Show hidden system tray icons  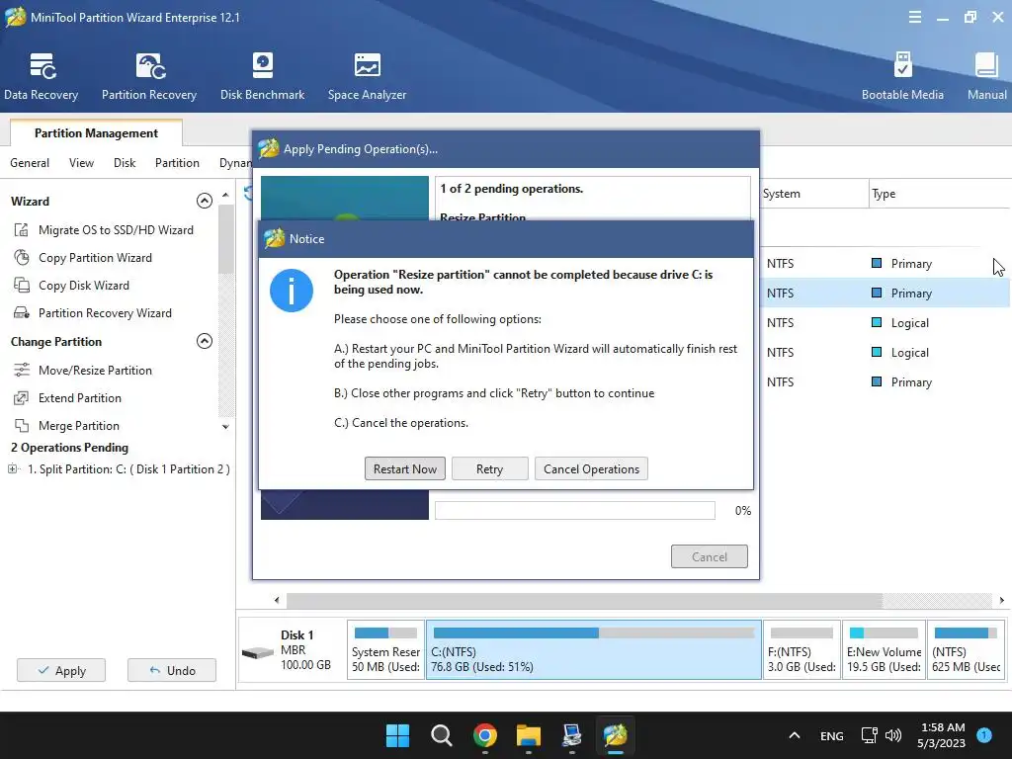pyautogui.click(x=795, y=735)
